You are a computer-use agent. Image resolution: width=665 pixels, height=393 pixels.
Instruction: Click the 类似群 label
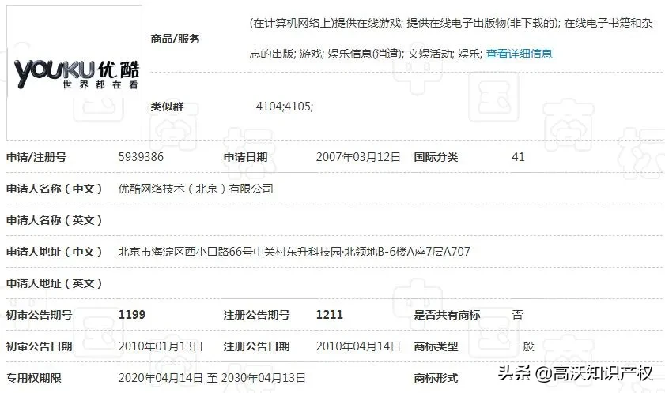coord(167,107)
